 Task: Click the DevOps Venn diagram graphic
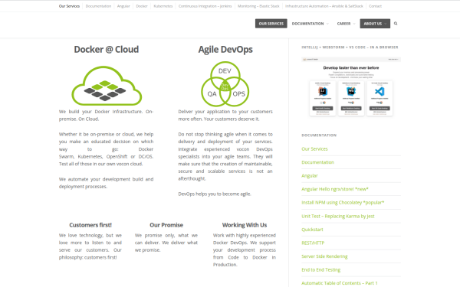coord(225,83)
